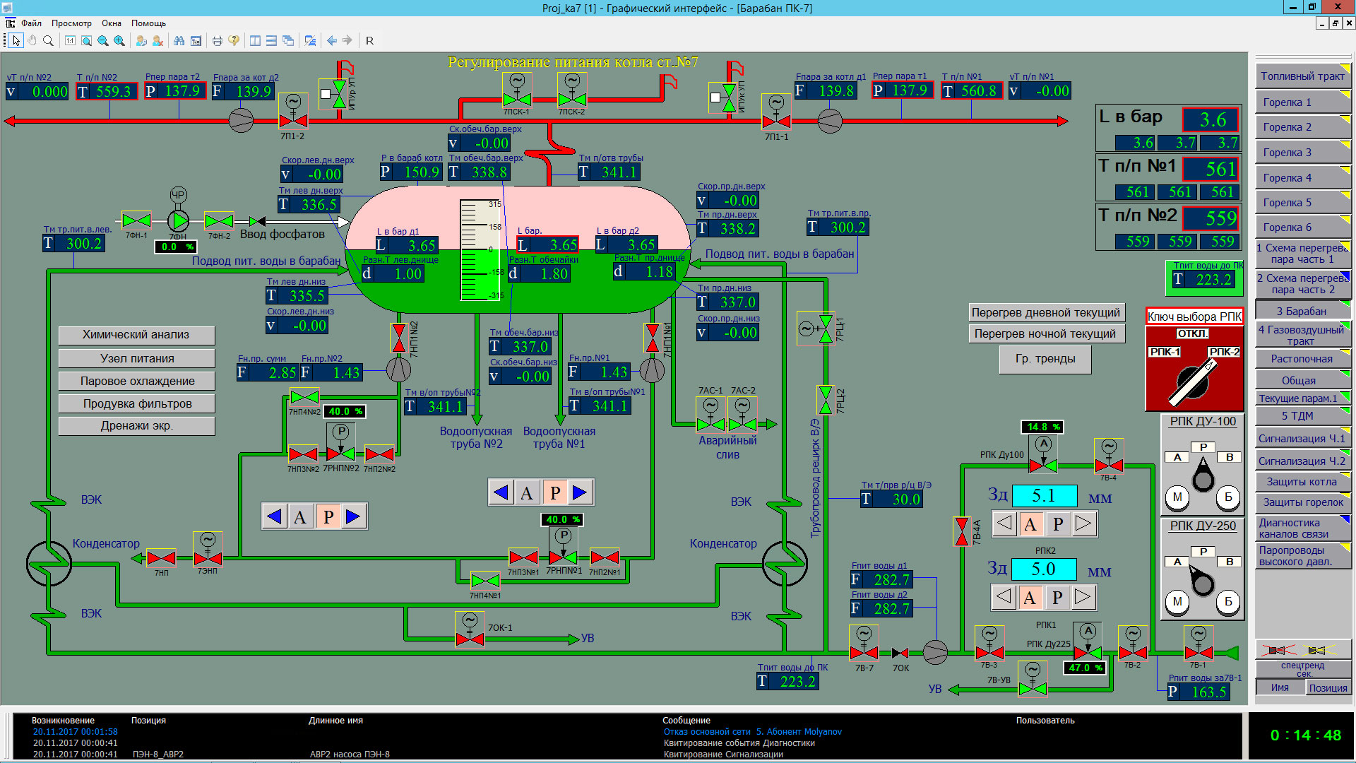Open Защиты котла screen

point(1303,482)
